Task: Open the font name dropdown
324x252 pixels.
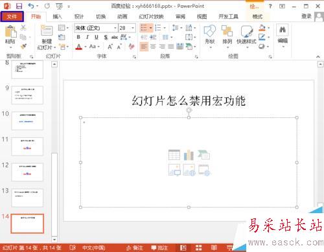Action: click(115, 28)
